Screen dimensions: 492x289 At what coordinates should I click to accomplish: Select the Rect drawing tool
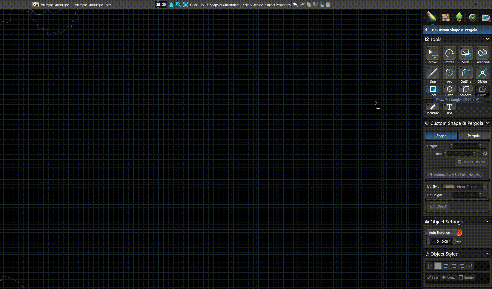coord(433,91)
